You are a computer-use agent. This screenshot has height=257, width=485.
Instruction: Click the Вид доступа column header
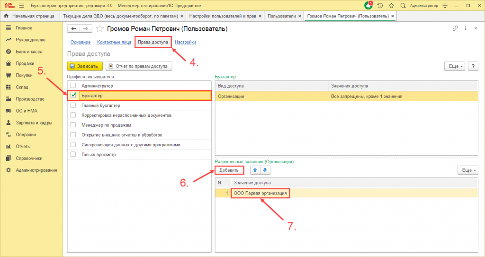pyautogui.click(x=271, y=86)
